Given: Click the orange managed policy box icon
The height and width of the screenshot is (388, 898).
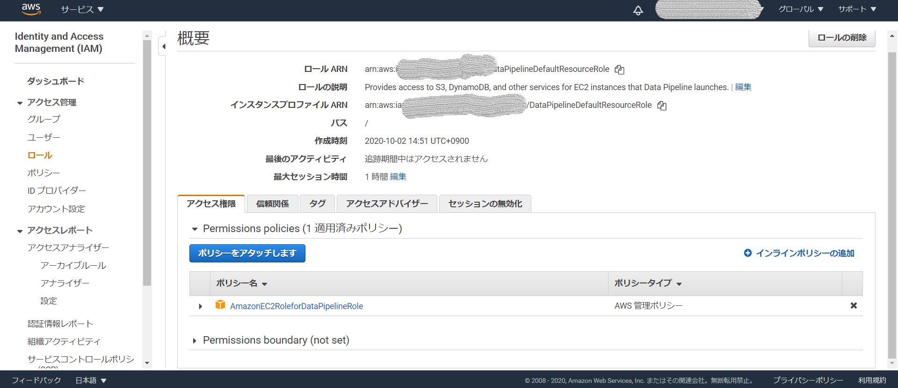Looking at the screenshot, I should click(220, 305).
